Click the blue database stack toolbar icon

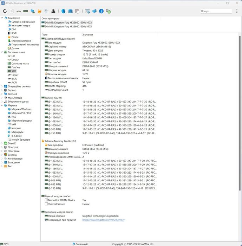click(70, 11)
